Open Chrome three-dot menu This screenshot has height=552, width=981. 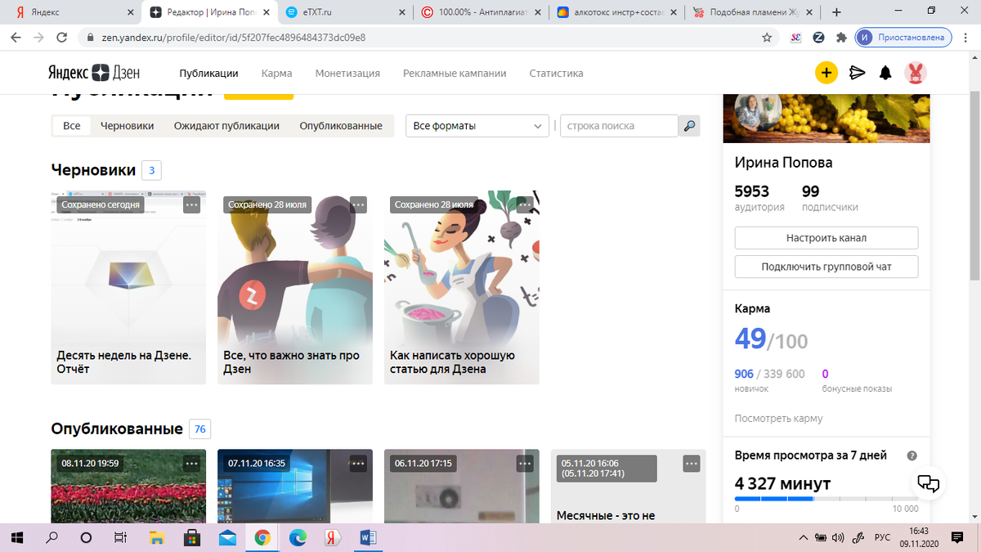coord(965,38)
